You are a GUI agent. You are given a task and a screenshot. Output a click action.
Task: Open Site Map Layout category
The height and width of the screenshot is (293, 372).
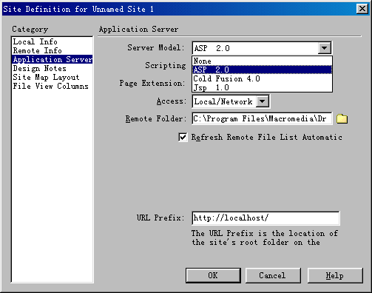point(52,77)
